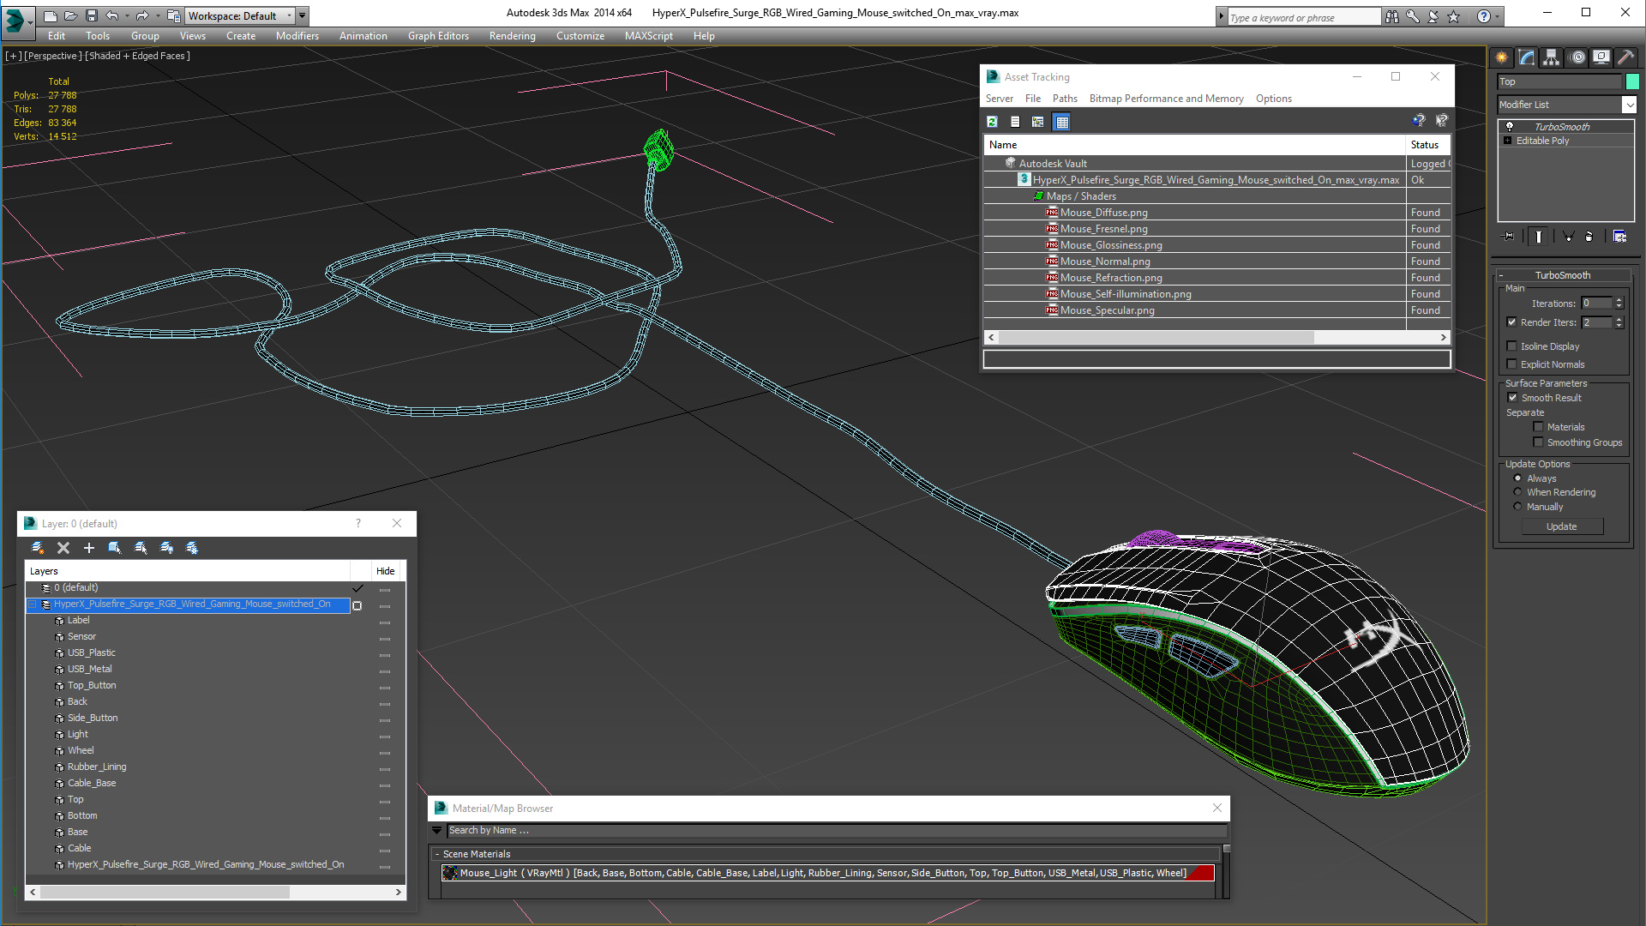The width and height of the screenshot is (1646, 926).
Task: Open the Material/Map Browser options arrow
Action: 437,831
